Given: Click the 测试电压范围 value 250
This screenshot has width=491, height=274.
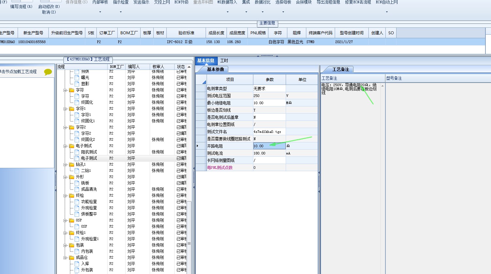Looking at the screenshot, I should pyautogui.click(x=269, y=96).
